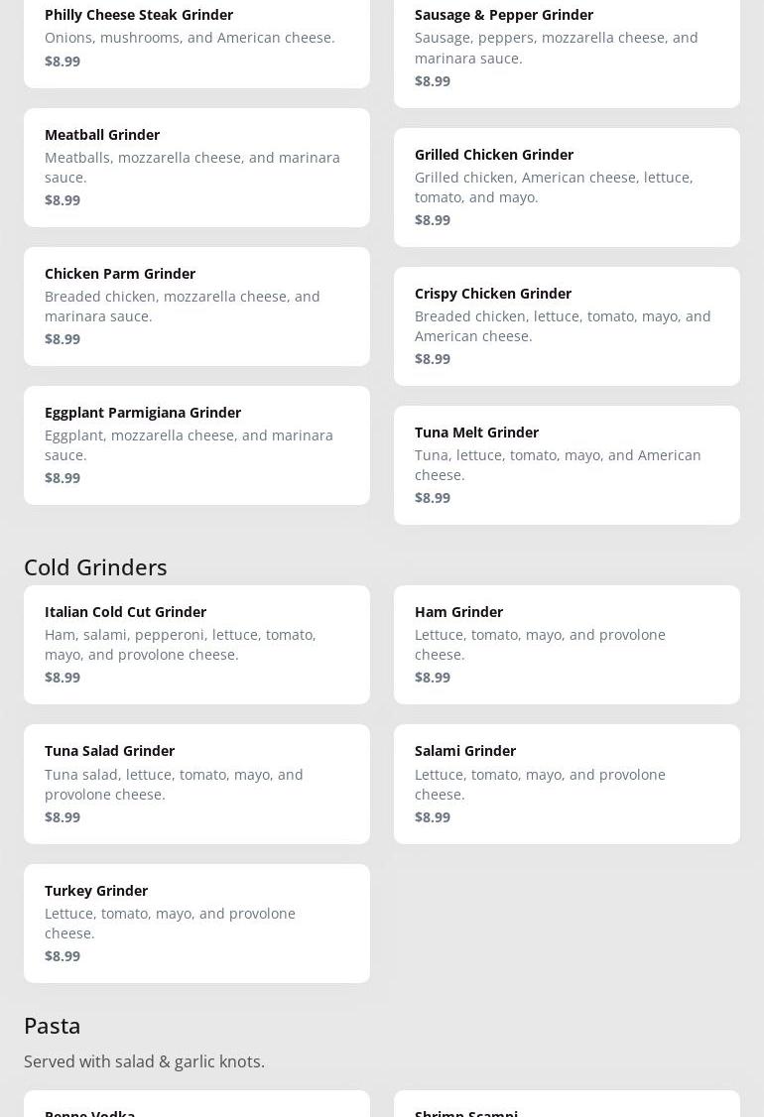Click the Cold Grinders section heading
This screenshot has height=1117, width=764.
(x=95, y=567)
